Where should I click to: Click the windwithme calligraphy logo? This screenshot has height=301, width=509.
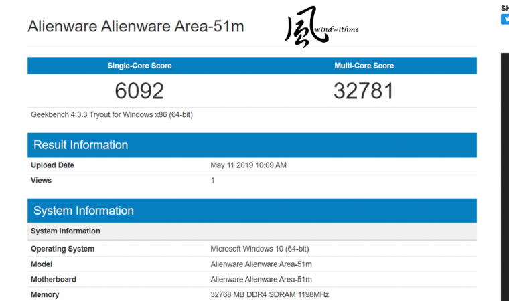coord(321,27)
